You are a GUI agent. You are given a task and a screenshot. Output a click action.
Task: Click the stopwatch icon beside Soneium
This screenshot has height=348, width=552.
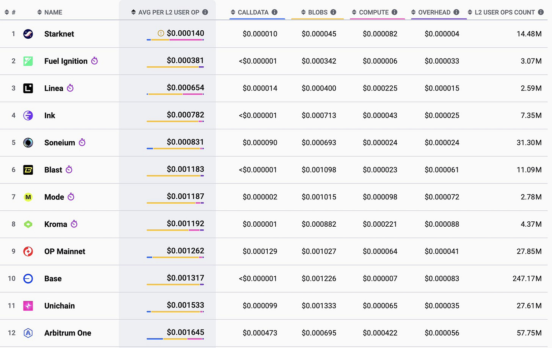tap(82, 142)
